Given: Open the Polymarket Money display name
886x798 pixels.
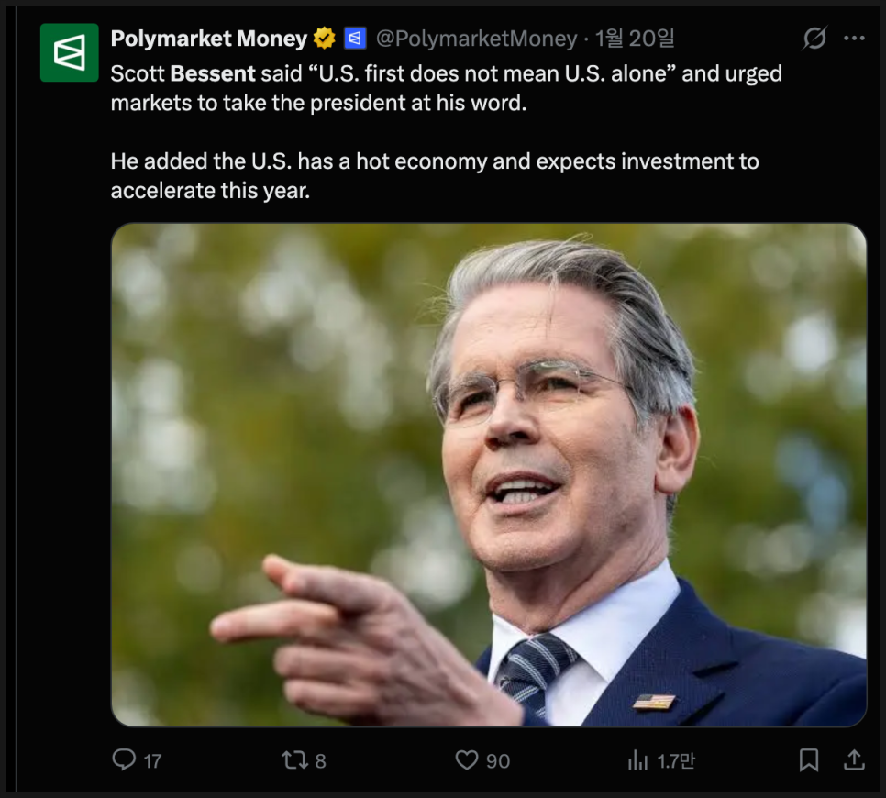Looking at the screenshot, I should 208,39.
